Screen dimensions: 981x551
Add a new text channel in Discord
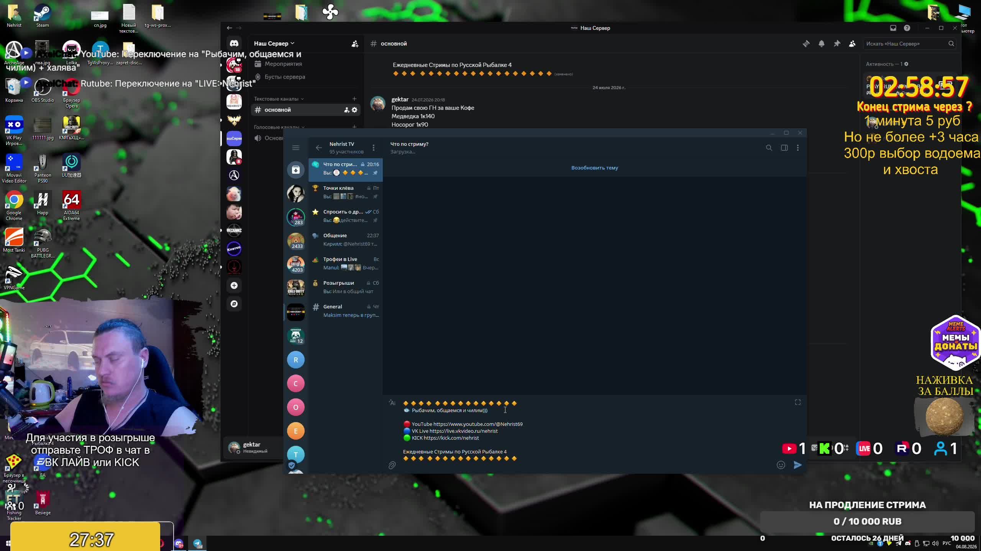click(354, 99)
